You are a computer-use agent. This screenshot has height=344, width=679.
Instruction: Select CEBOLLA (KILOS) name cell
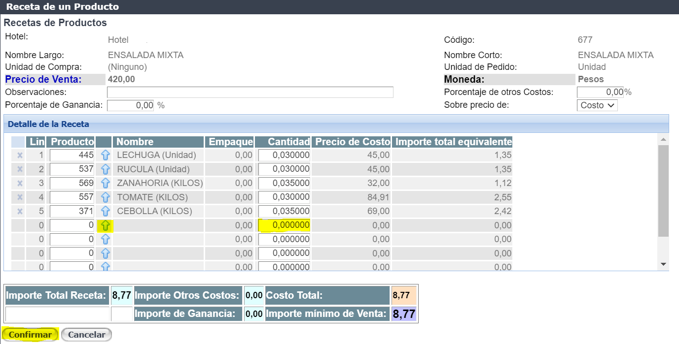pyautogui.click(x=158, y=211)
